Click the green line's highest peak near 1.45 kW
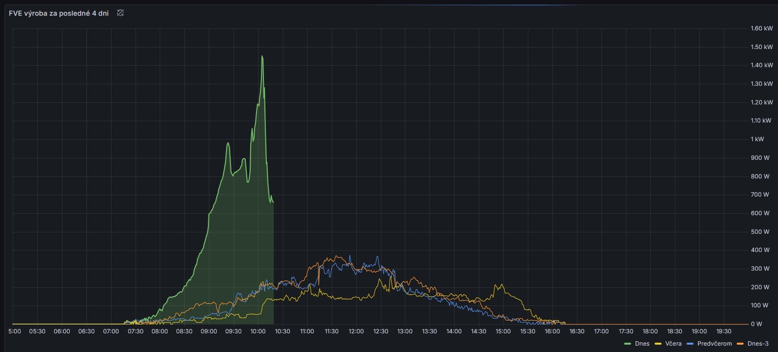 262,56
